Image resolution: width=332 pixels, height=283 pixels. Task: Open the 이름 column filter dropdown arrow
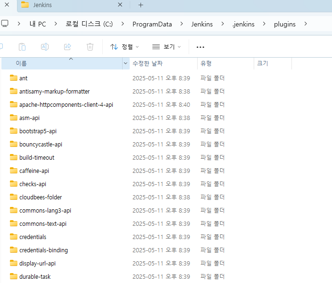pyautogui.click(x=125, y=63)
